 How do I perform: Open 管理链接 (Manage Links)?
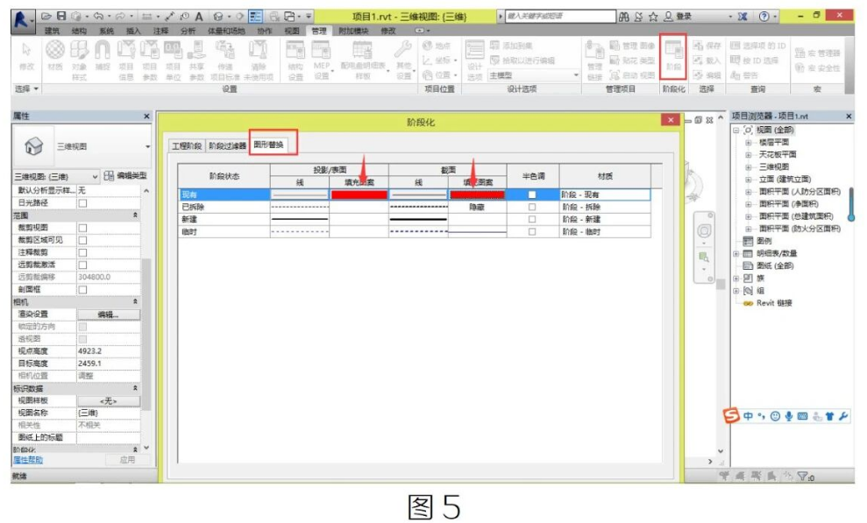[594, 60]
